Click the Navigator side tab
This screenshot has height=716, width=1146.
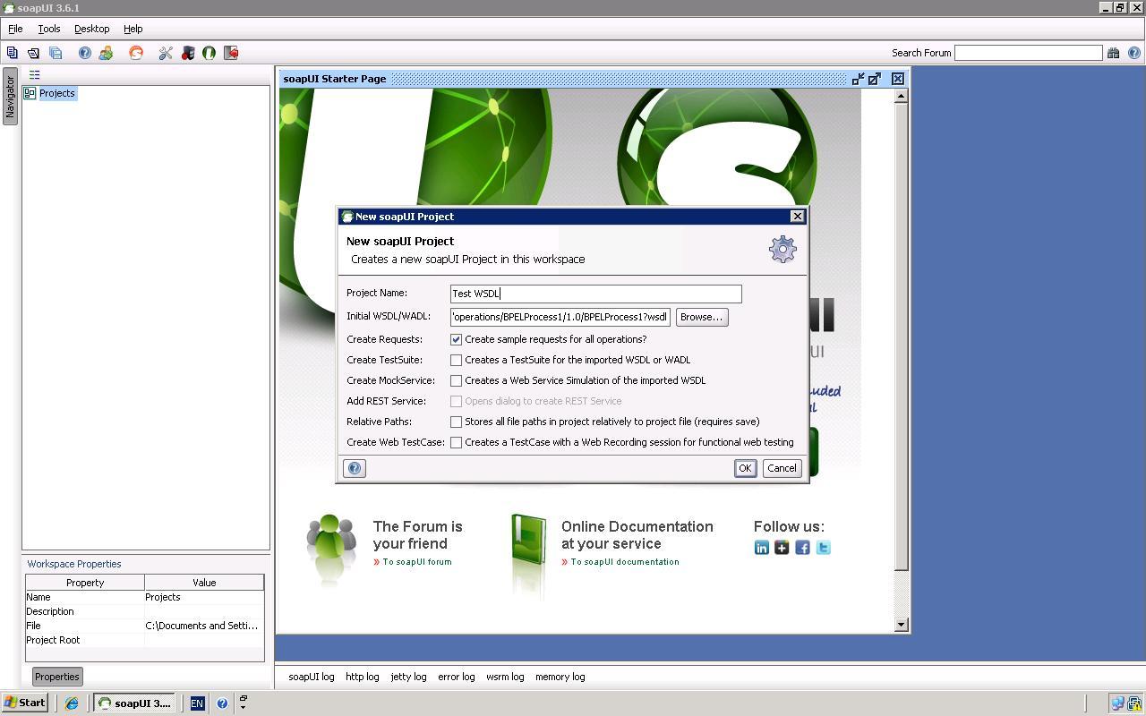pyautogui.click(x=10, y=97)
